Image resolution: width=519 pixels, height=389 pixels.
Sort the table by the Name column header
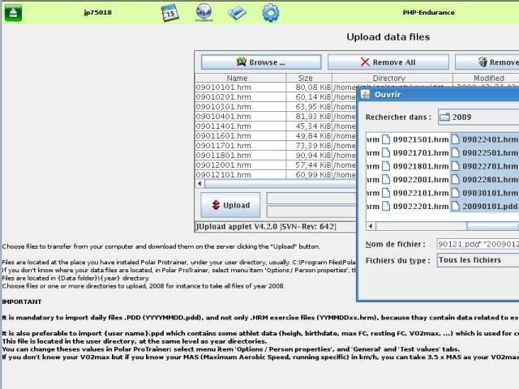point(237,79)
